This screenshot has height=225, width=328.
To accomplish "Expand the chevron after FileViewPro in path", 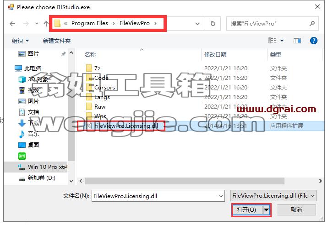I will pyautogui.click(x=155, y=23).
